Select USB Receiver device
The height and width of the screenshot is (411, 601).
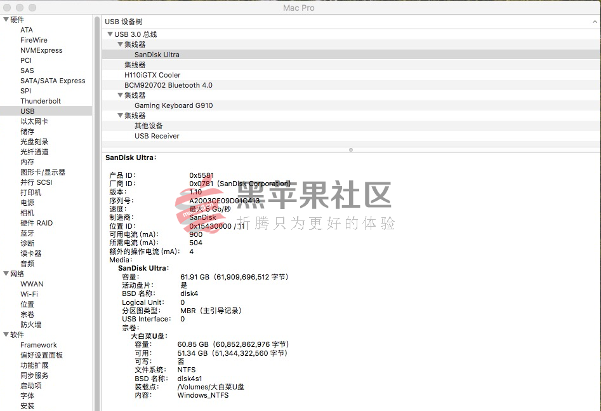tap(351, 136)
